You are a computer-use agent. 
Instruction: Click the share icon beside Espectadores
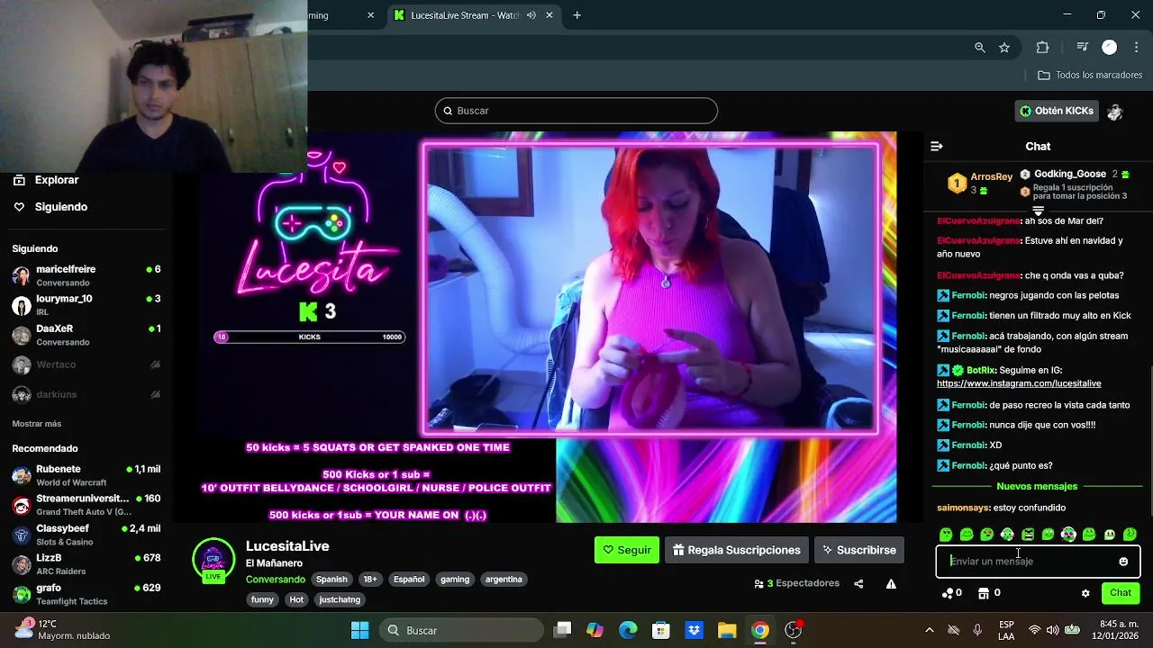(858, 583)
